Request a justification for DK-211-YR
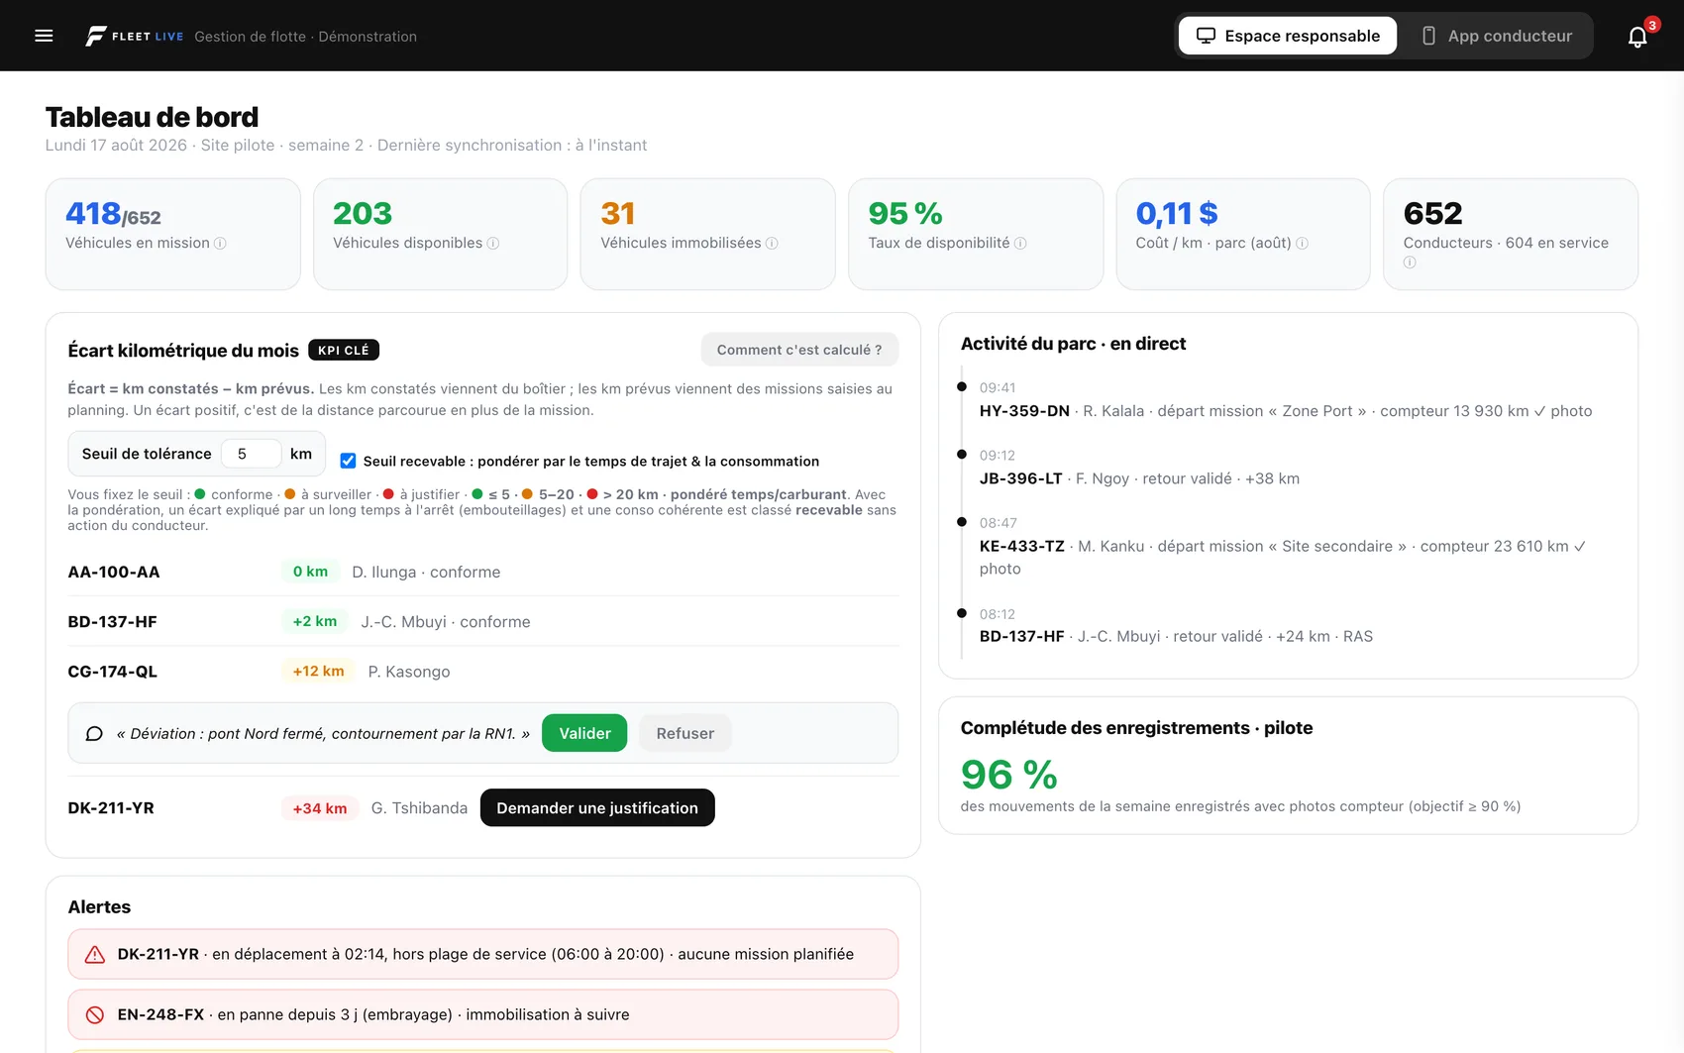1684x1053 pixels. coord(597,807)
